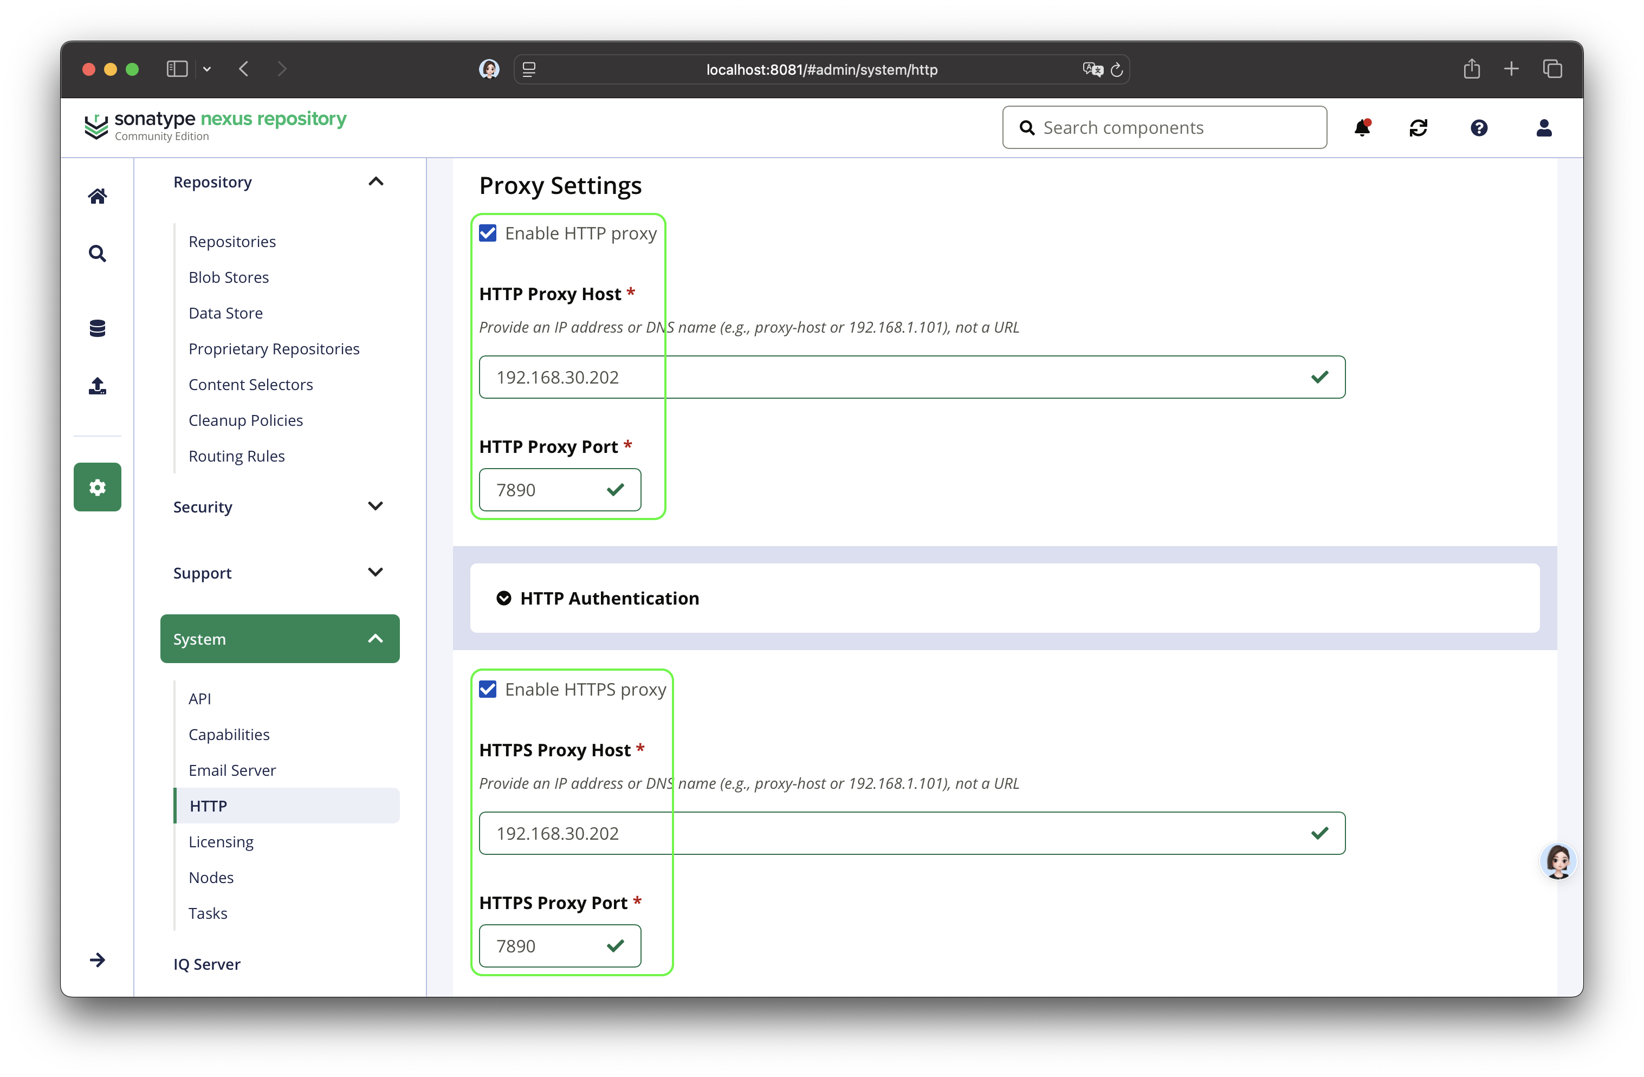This screenshot has width=1644, height=1077.
Task: Open Repositories menu item
Action: pyautogui.click(x=232, y=242)
